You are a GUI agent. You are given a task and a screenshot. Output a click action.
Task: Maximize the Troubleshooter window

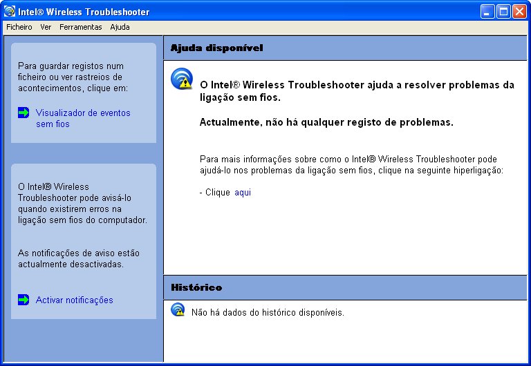tap(503, 12)
